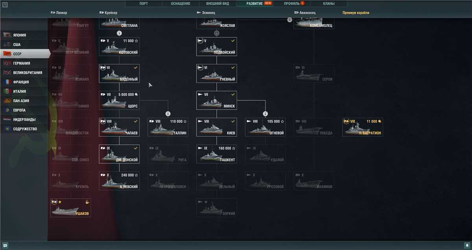The height and width of the screenshot is (250, 472).
Task: Select premium ship П. Багратион card
Action: coord(363,127)
